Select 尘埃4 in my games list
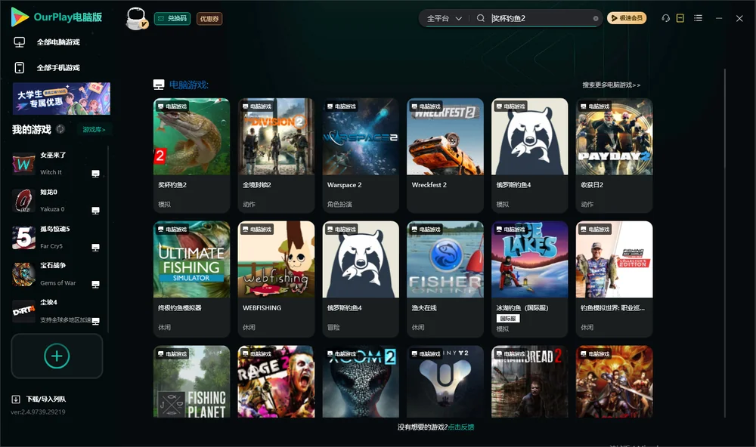Image resolution: width=756 pixels, height=447 pixels. tap(56, 311)
